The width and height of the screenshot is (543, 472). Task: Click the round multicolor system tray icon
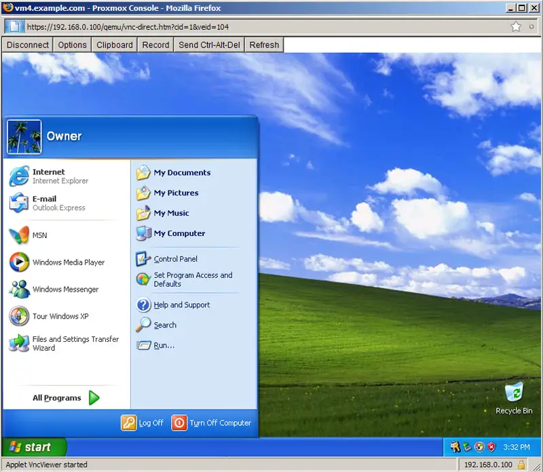479,447
